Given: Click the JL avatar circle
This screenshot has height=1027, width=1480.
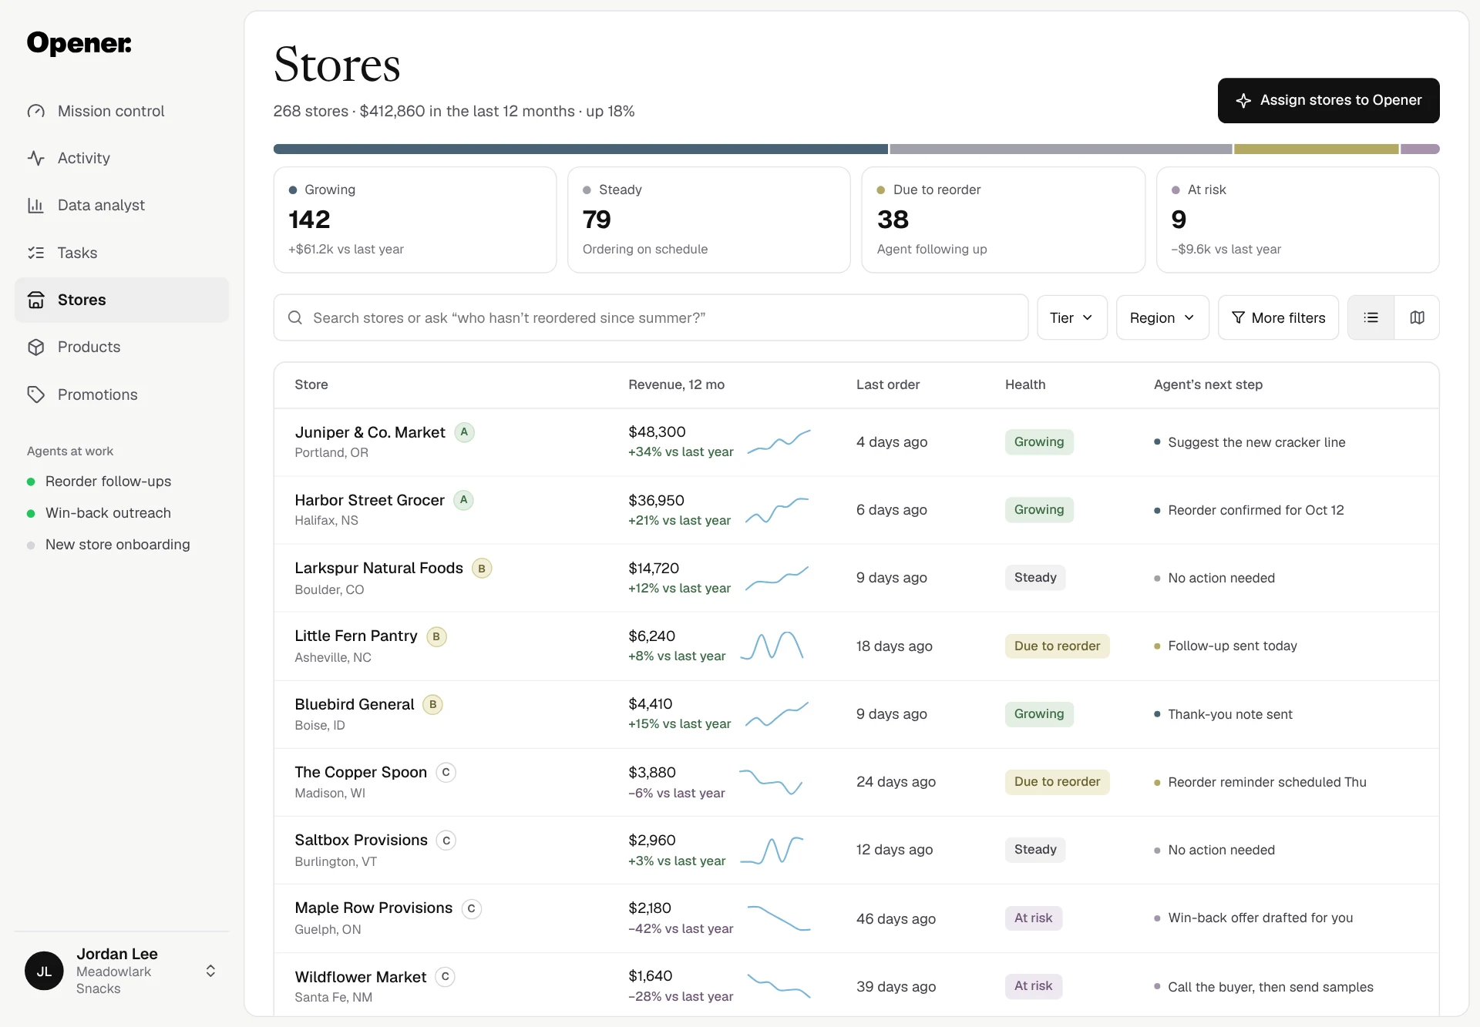Looking at the screenshot, I should 44,971.
